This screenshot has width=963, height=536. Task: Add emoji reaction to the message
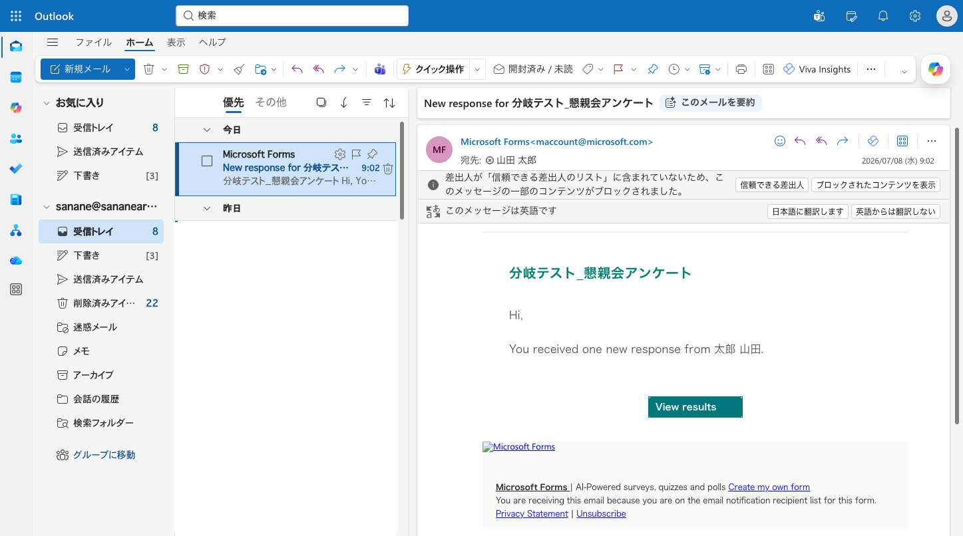(x=780, y=141)
